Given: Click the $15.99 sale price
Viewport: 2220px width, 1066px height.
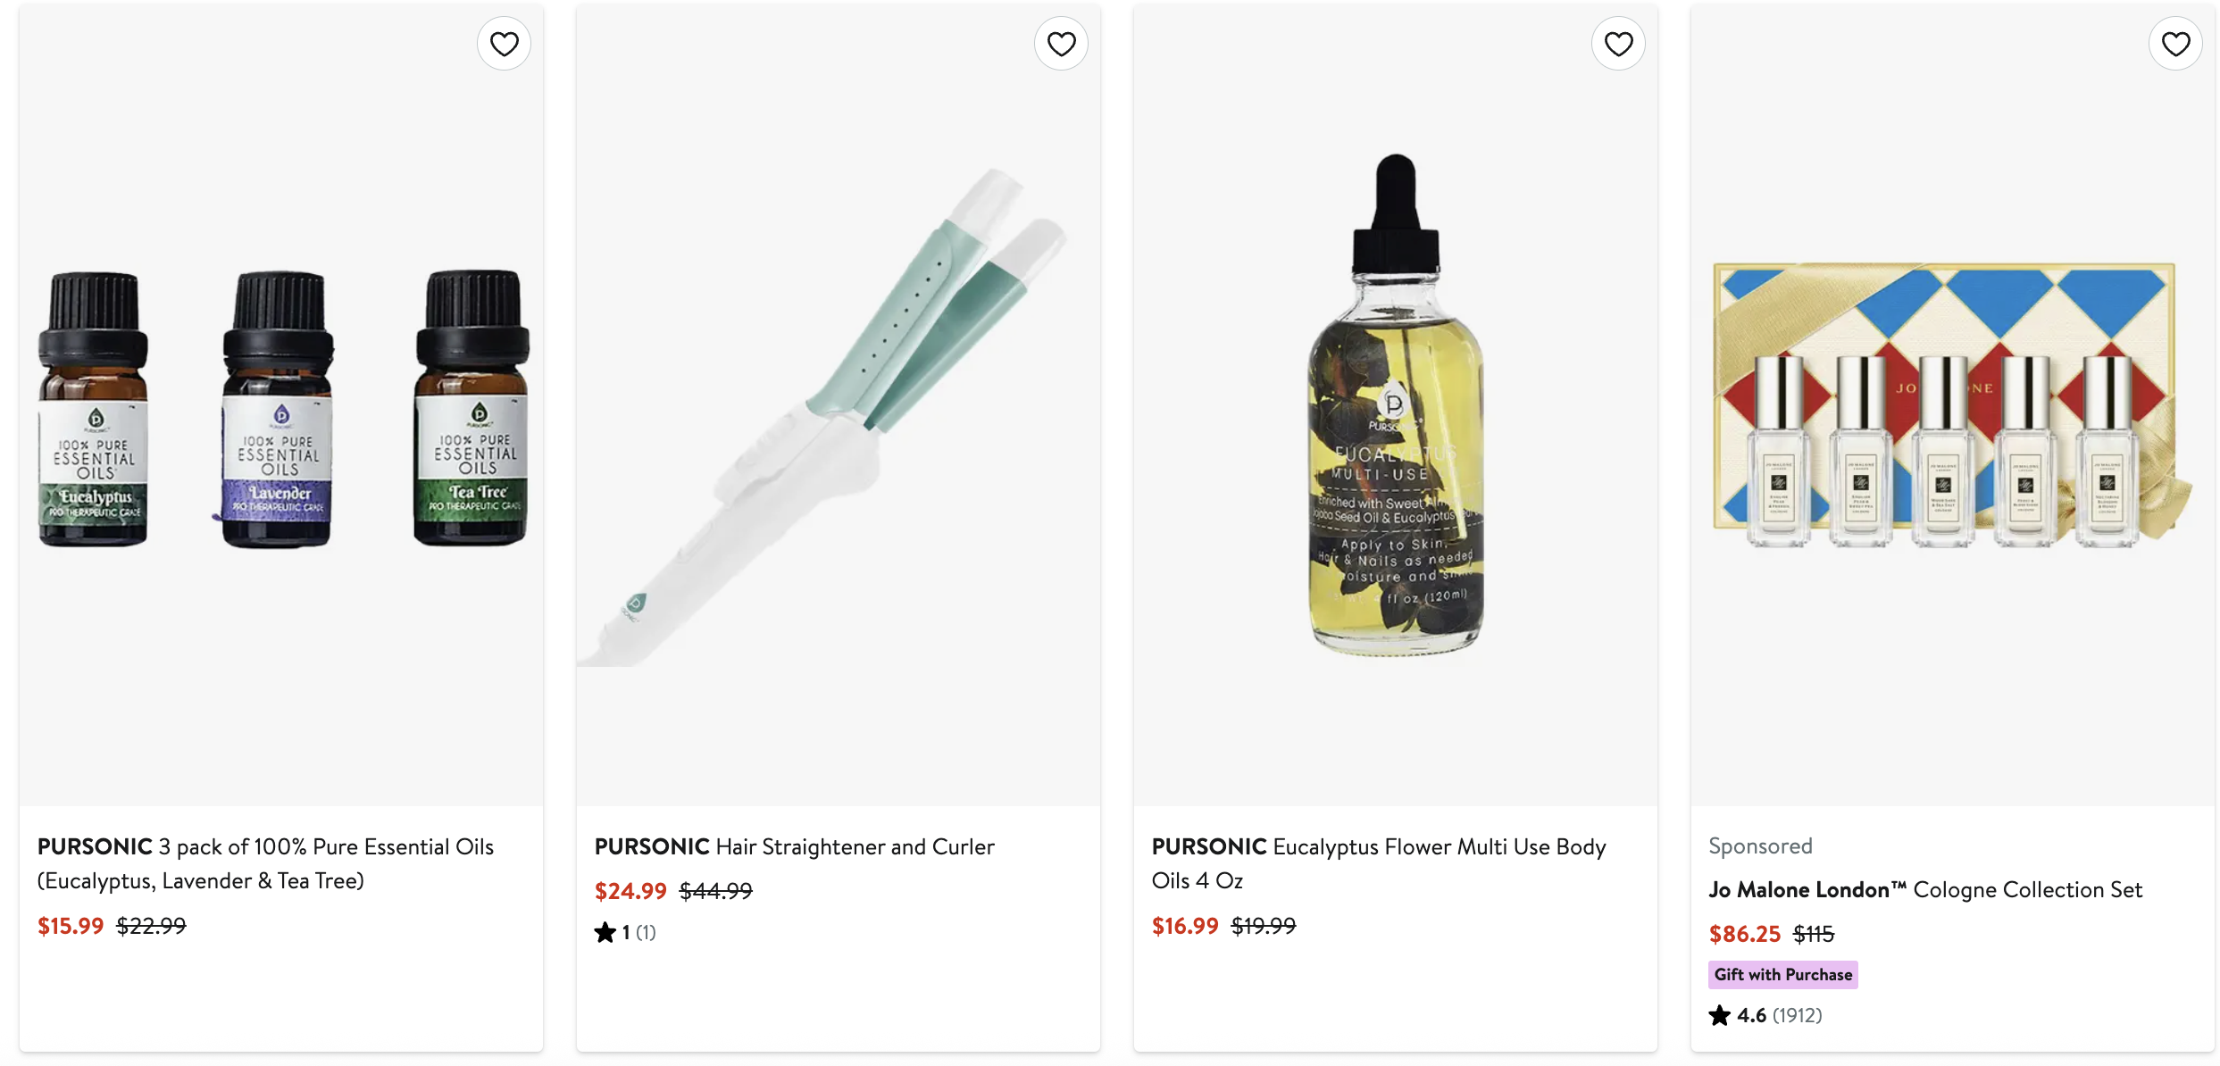Looking at the screenshot, I should (x=71, y=926).
